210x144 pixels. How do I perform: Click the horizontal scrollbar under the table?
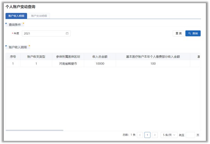34,130
